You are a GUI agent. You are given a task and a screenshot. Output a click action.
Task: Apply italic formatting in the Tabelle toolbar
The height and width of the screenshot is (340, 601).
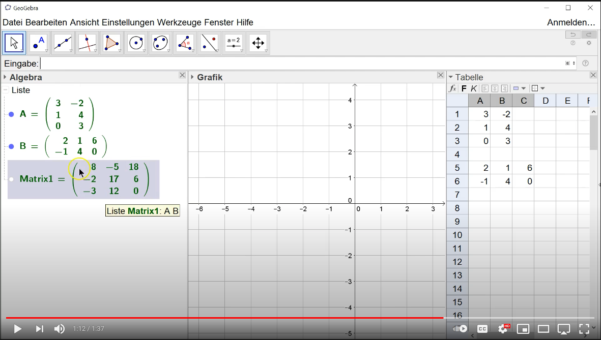pyautogui.click(x=473, y=88)
